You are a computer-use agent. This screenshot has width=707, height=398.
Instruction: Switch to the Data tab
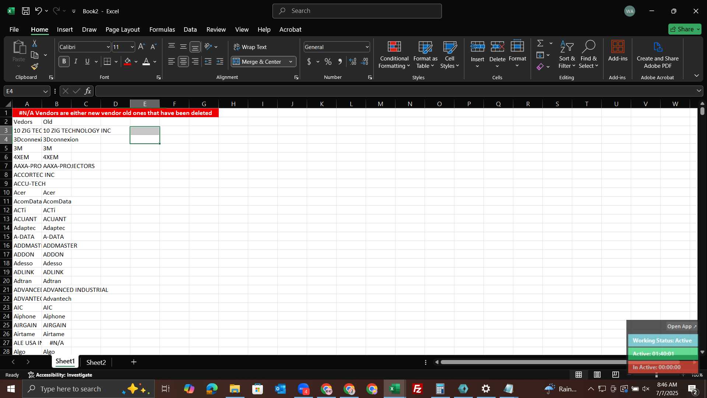[190, 29]
